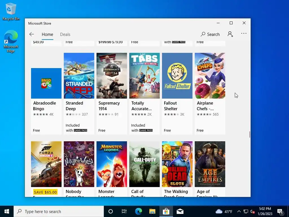This screenshot has width=289, height=217.
Task: Open the weather widget showing 41°F
Action: pyautogui.click(x=224, y=211)
